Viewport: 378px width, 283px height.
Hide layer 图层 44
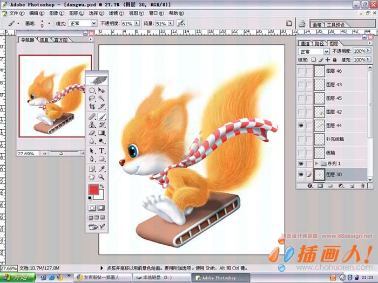(301, 126)
